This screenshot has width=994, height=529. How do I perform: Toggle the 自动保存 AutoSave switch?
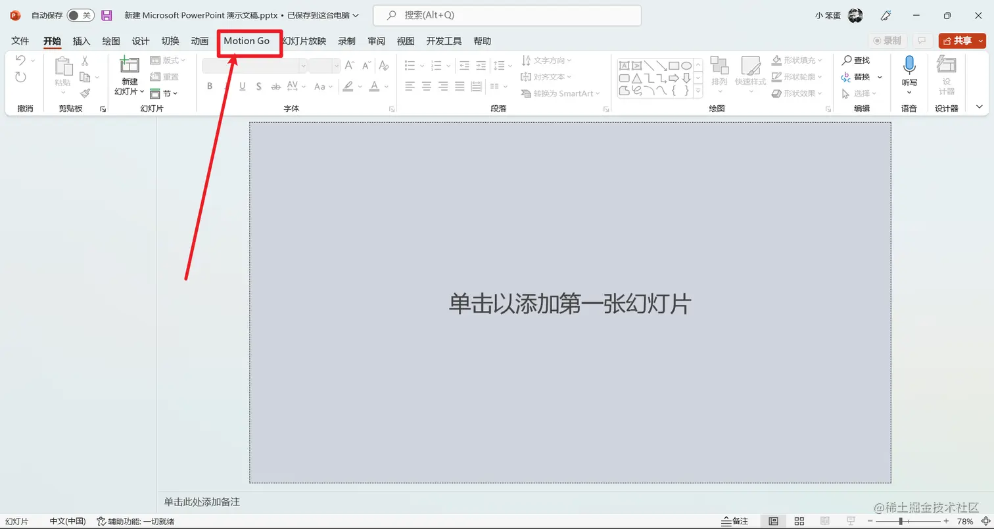[81, 15]
